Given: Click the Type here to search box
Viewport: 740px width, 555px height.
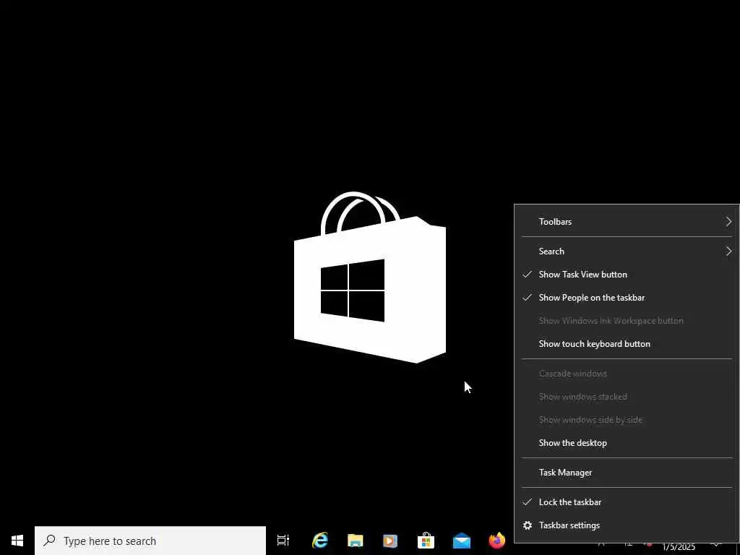Looking at the screenshot, I should coord(150,541).
